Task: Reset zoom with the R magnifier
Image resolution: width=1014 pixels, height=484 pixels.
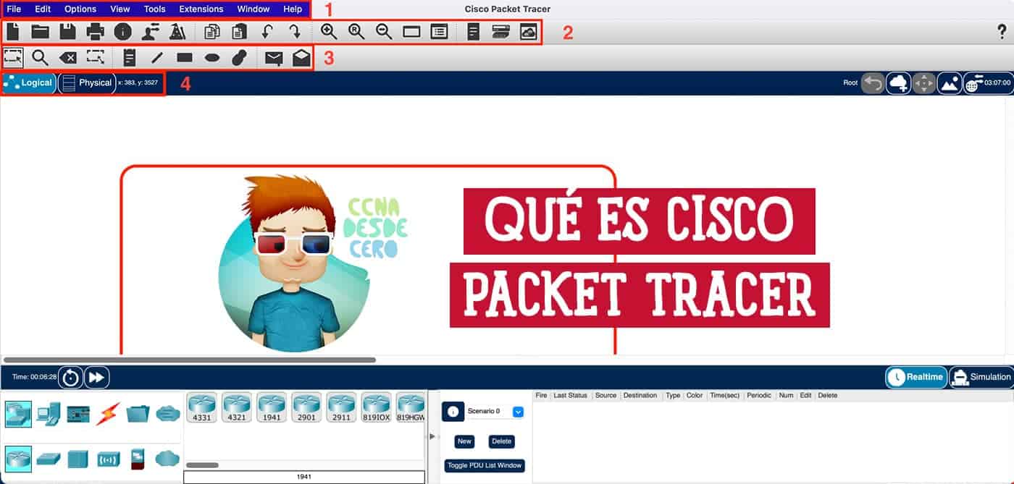Action: click(x=356, y=31)
